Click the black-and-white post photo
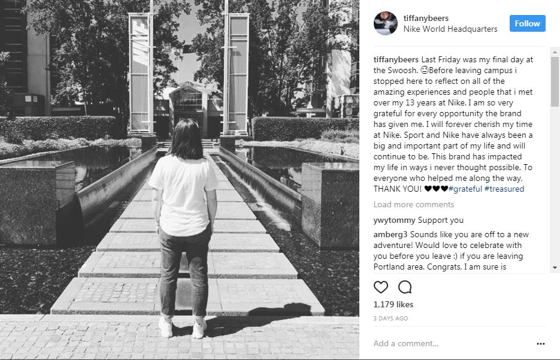 click(x=180, y=180)
